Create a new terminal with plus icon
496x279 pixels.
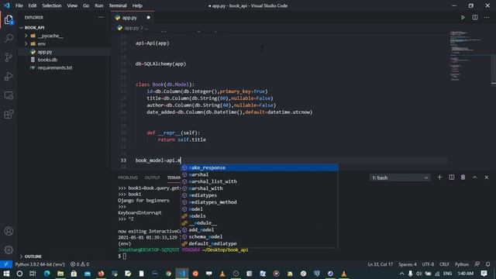439,177
